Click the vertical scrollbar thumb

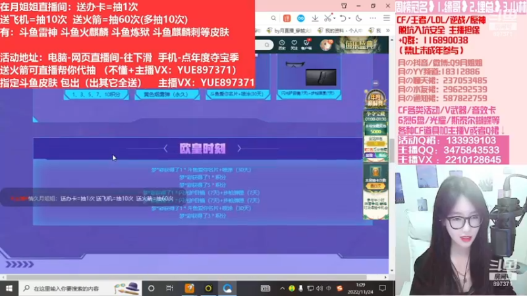pos(391,150)
